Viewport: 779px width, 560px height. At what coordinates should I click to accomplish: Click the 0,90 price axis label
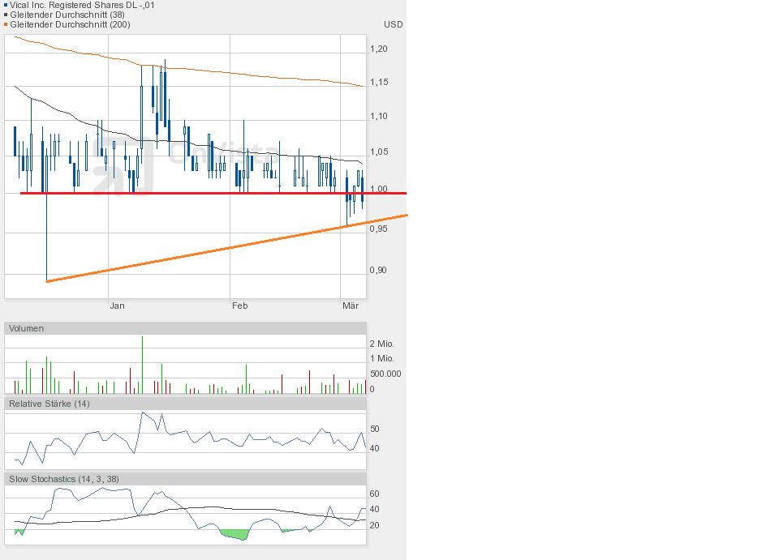378,271
